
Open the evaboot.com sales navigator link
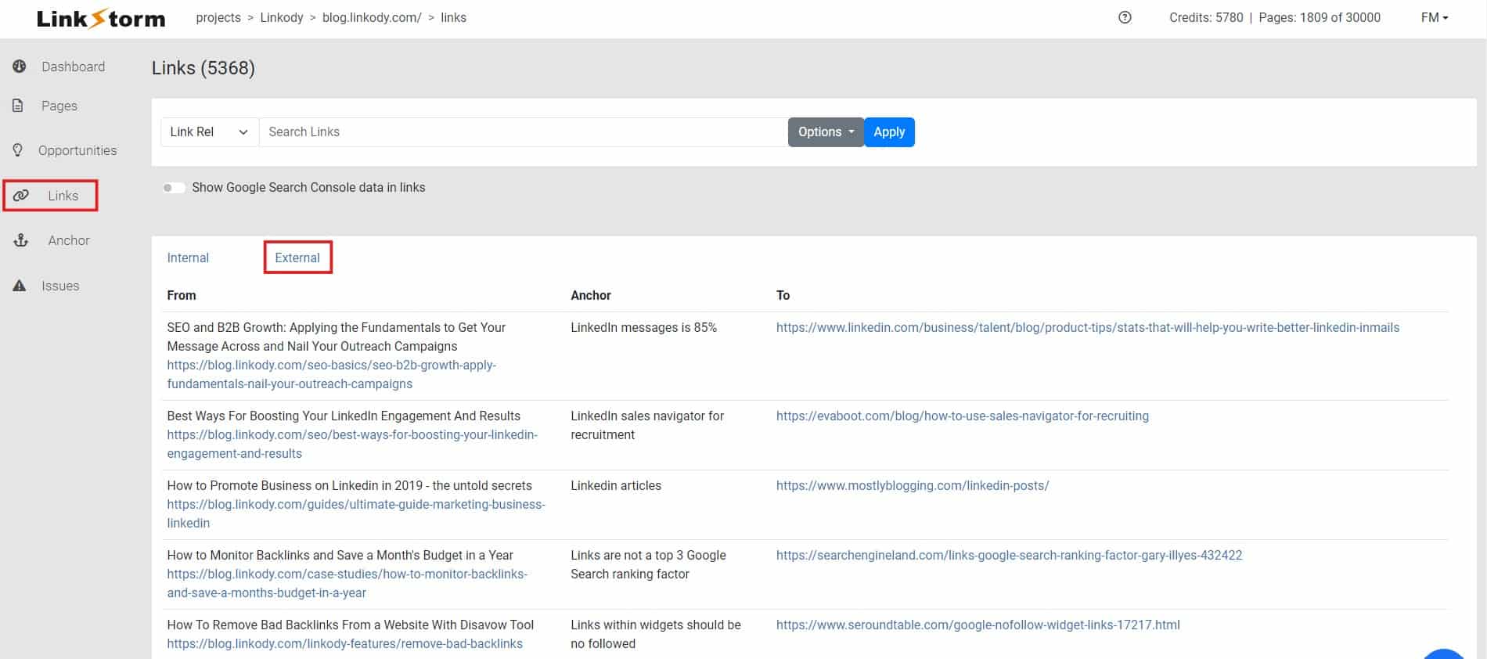click(962, 416)
